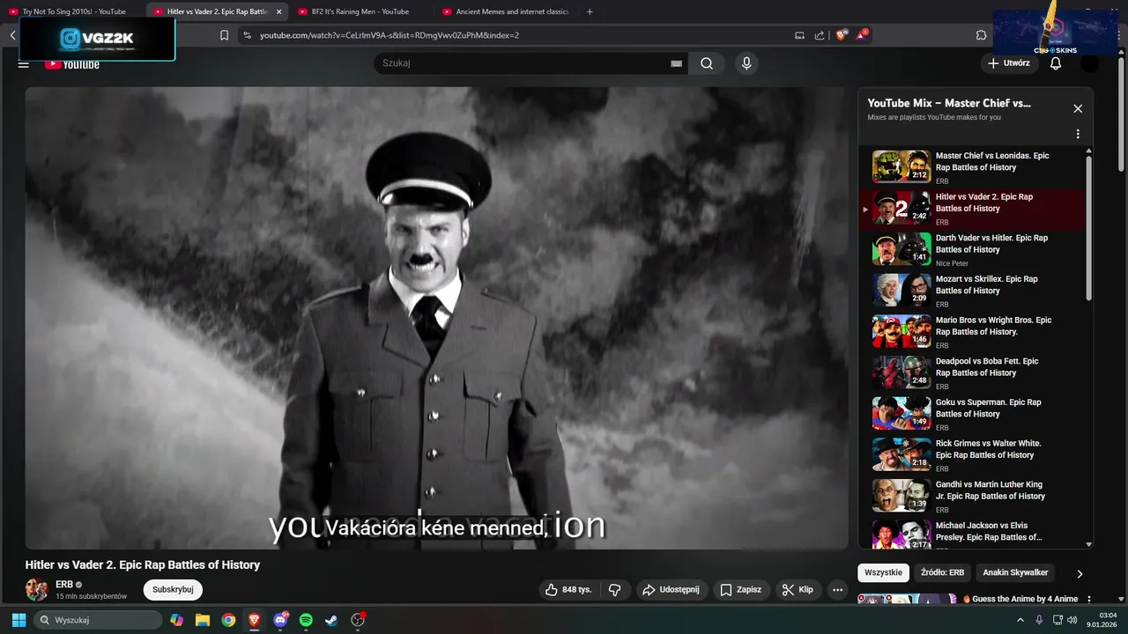The width and height of the screenshot is (1128, 634).
Task: Switch to the BF2 It's Raining Men tab
Action: coord(360,11)
